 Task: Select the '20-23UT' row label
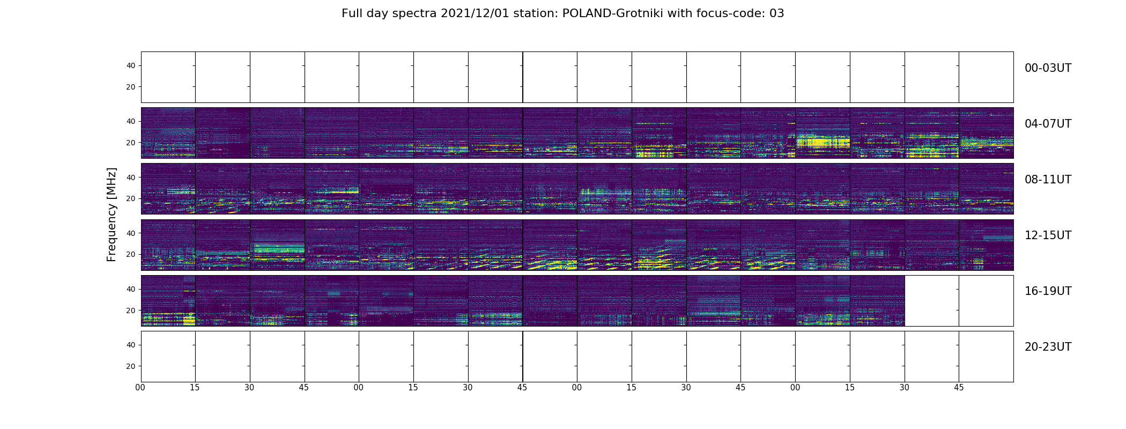point(1048,347)
